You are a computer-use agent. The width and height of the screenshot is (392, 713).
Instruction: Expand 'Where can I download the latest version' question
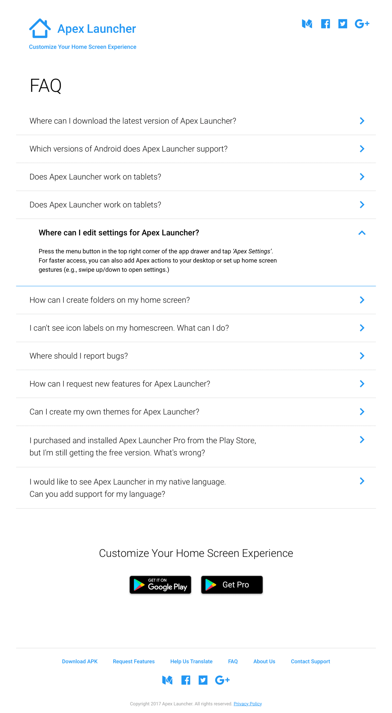click(x=362, y=121)
